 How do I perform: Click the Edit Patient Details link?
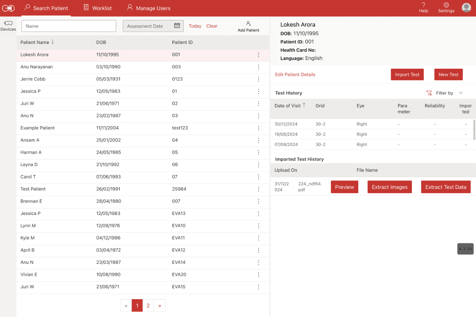295,74
